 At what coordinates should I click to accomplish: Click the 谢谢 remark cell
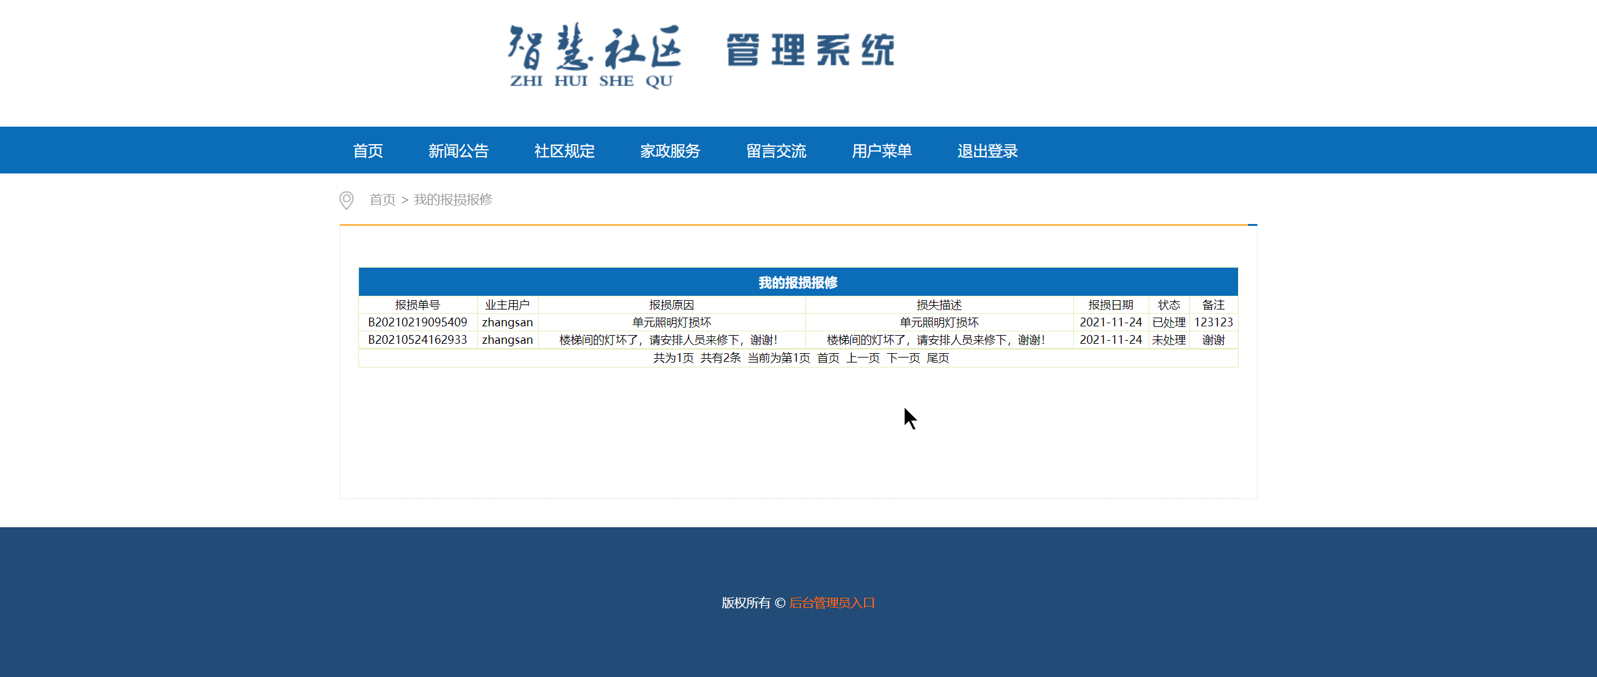(1214, 340)
